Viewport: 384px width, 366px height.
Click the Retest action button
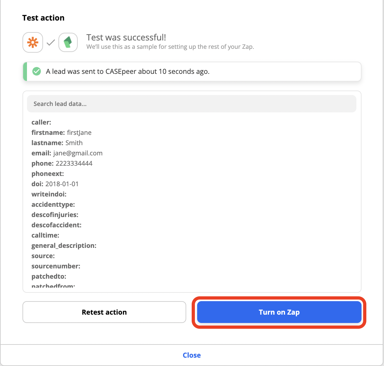click(104, 312)
